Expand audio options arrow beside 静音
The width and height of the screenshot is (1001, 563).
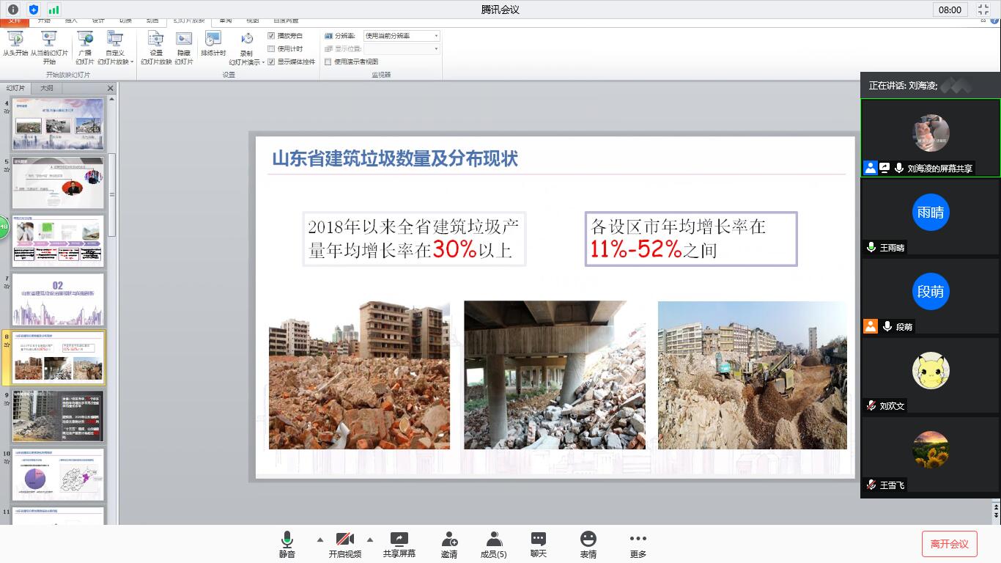pyautogui.click(x=319, y=540)
